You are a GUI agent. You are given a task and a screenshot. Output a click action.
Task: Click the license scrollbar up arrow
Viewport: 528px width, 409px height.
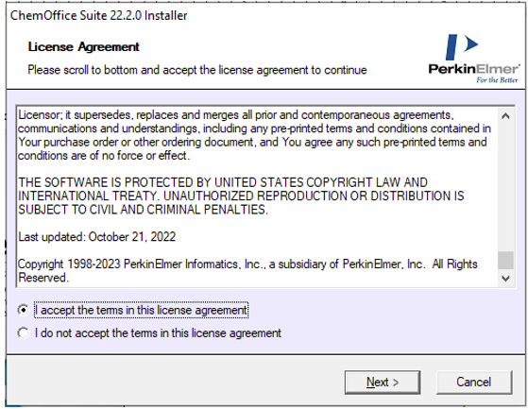pyautogui.click(x=505, y=116)
